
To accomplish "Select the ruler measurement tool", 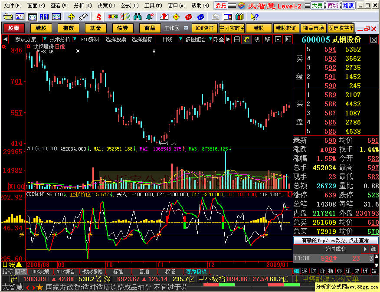I will [x=83, y=17].
